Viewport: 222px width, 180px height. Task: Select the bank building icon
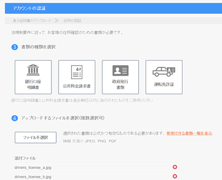33,70
